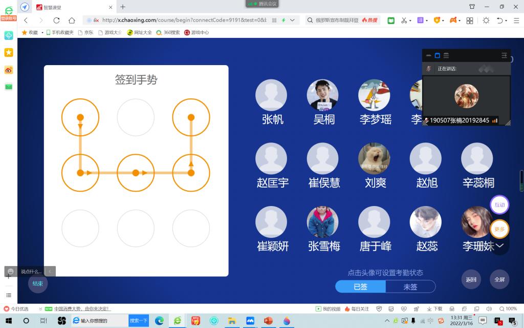The width and height of the screenshot is (524, 328).
Task: Click the browser search input field
Action: (333, 20)
